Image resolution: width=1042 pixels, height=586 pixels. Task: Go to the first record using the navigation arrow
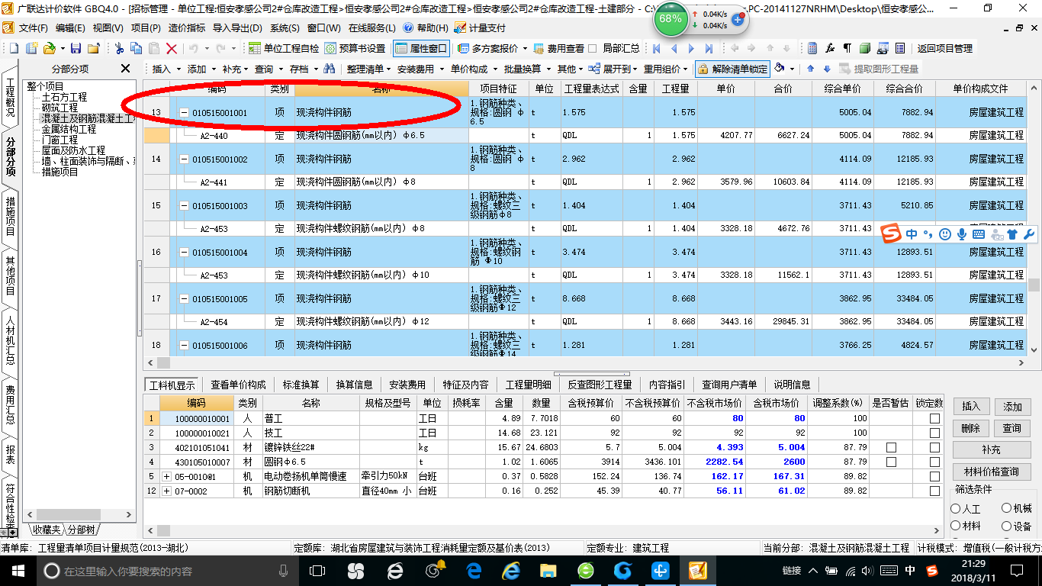click(657, 48)
